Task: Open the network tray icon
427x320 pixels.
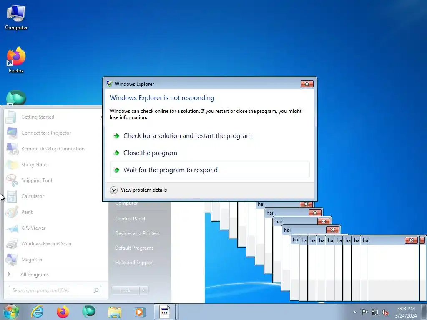Action: click(x=375, y=312)
